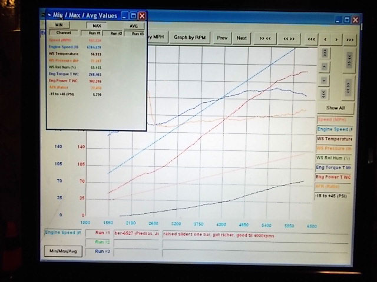This screenshot has height=282, width=377.
Task: Toggle the WS Rel Hum channel
Action: [335, 158]
